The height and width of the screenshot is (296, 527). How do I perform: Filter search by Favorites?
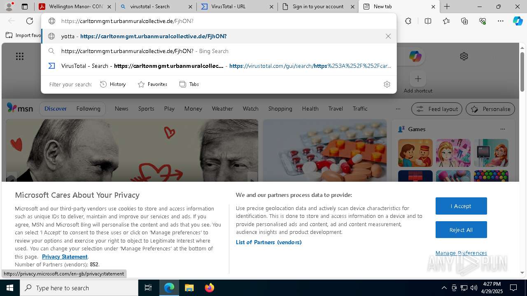[x=152, y=84]
